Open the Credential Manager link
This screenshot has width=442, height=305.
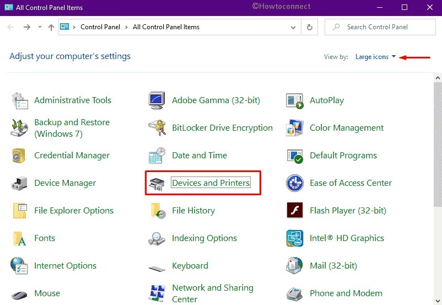(72, 155)
